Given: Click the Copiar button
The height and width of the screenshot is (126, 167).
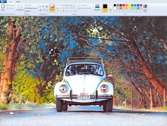Looking at the screenshot, I should click(10, 8).
